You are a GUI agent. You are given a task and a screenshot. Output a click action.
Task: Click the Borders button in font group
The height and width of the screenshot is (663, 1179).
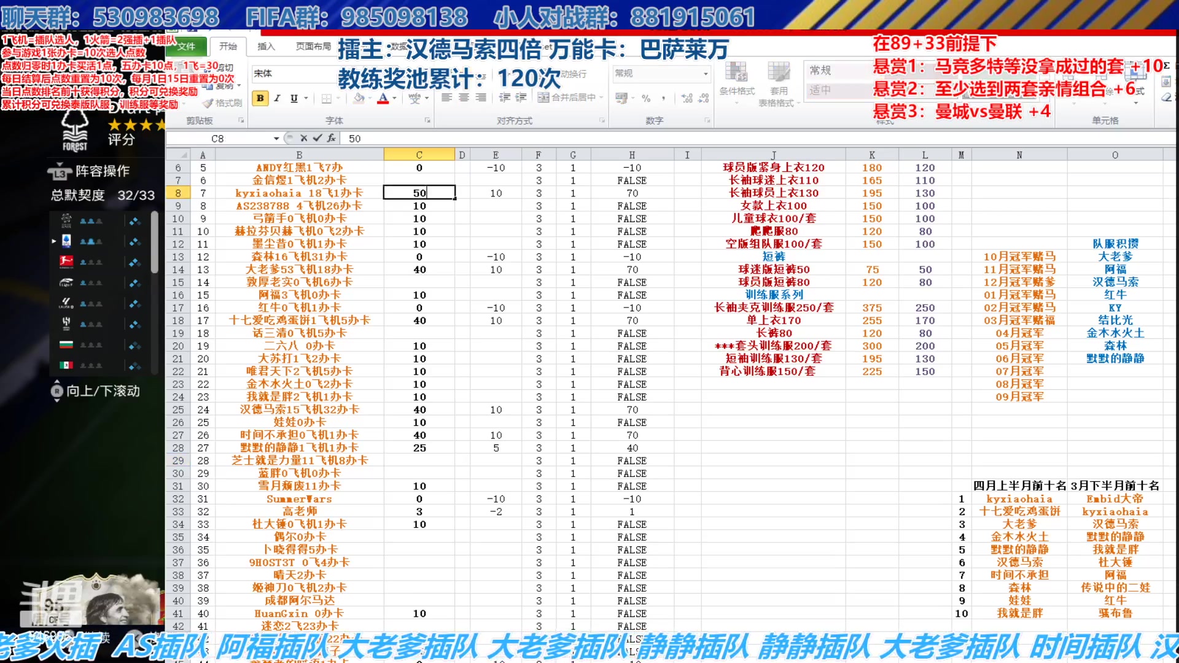click(x=327, y=98)
